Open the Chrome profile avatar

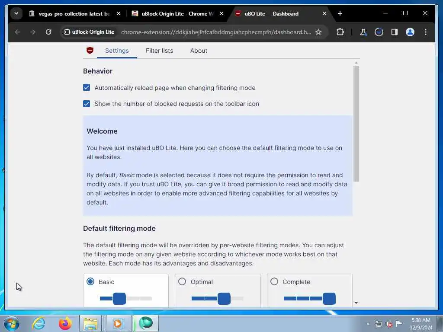pyautogui.click(x=410, y=32)
